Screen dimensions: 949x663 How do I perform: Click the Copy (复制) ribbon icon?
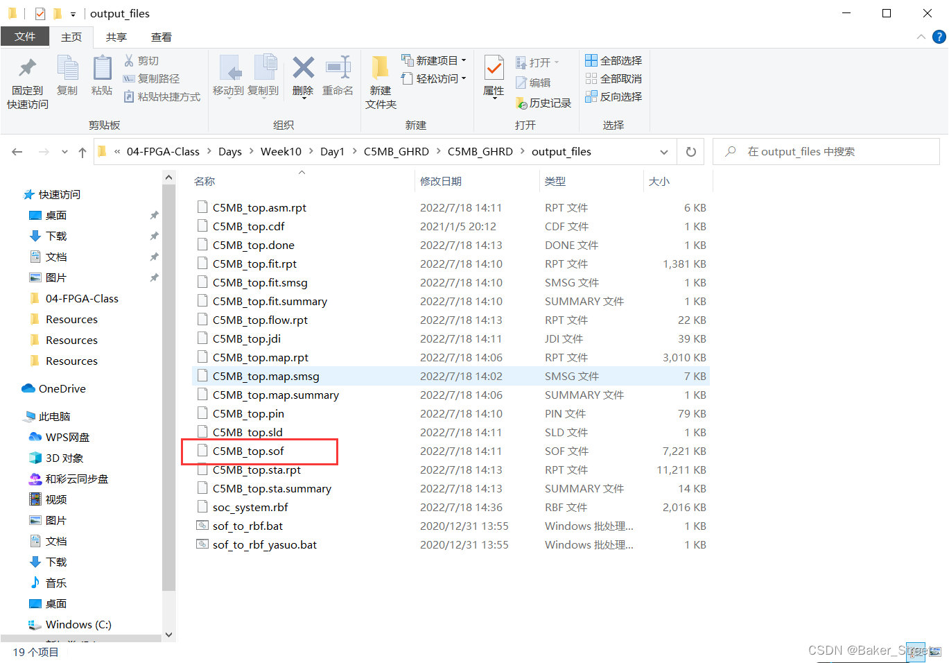click(x=67, y=68)
